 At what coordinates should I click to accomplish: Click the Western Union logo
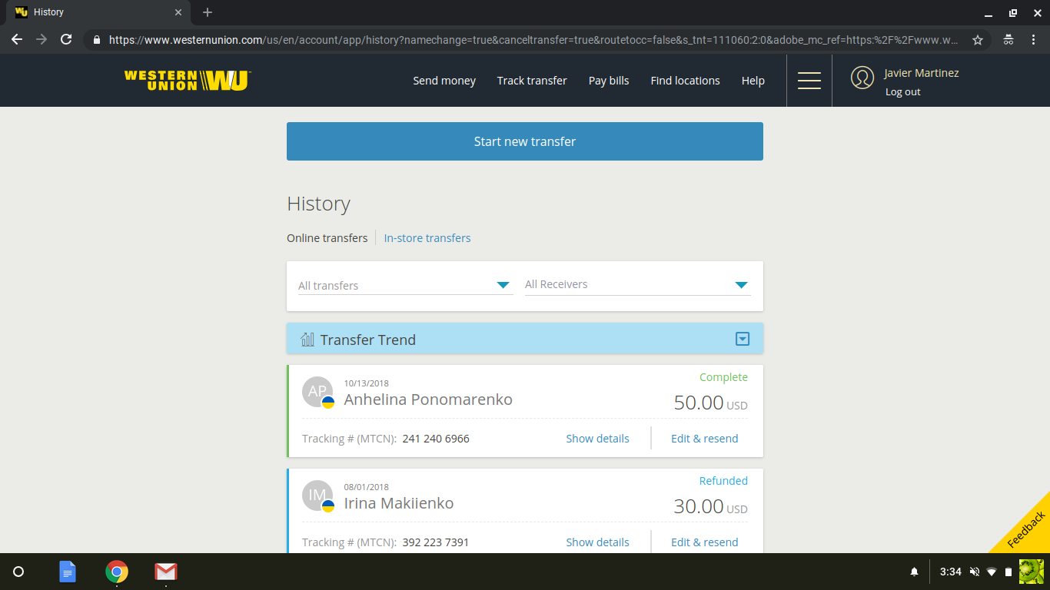pyautogui.click(x=188, y=81)
